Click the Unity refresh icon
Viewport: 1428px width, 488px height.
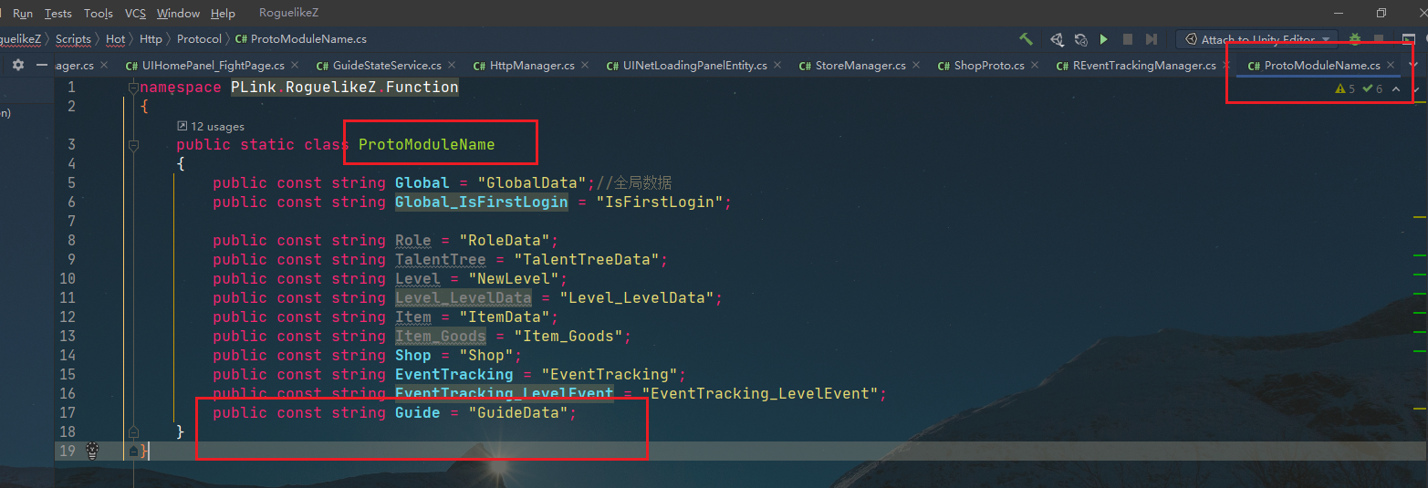(x=1080, y=39)
